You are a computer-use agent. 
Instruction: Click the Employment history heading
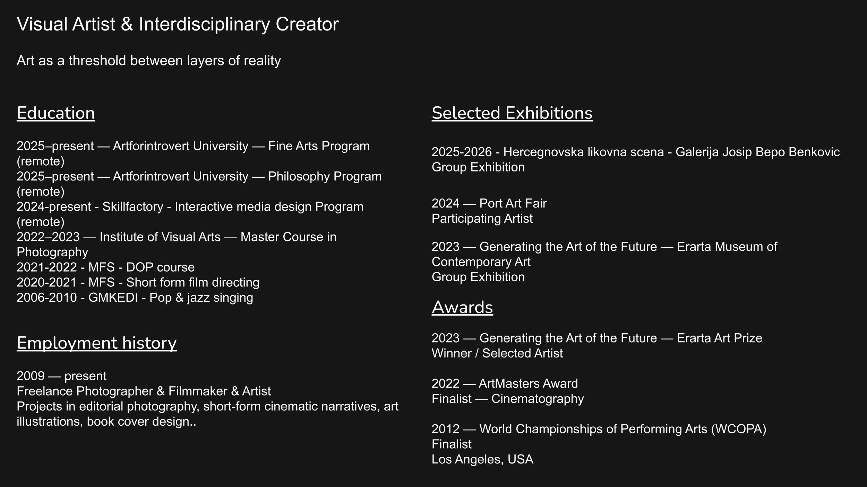(97, 343)
